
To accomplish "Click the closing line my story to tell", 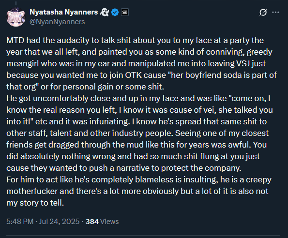I will coord(35,203).
